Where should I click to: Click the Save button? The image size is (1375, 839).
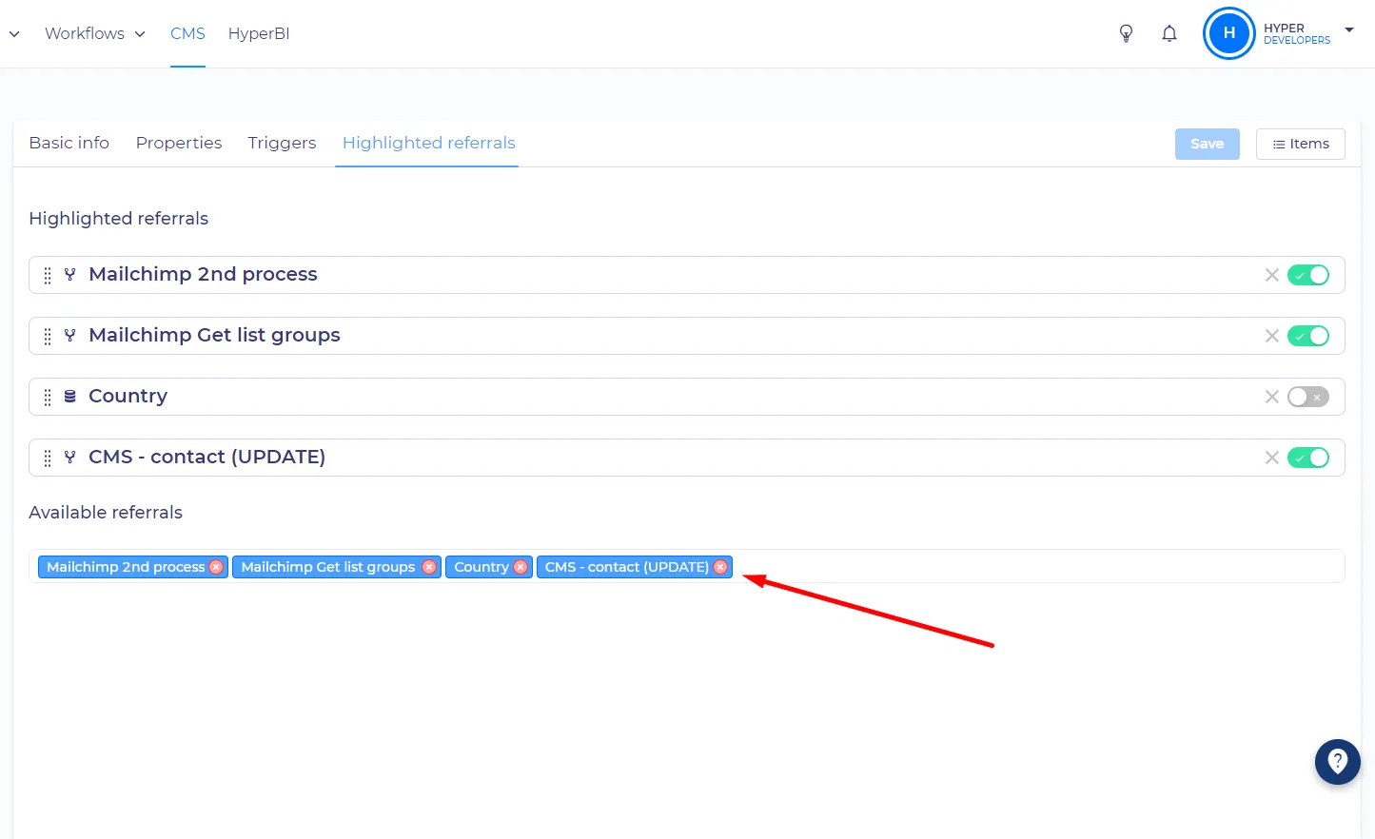tap(1208, 144)
